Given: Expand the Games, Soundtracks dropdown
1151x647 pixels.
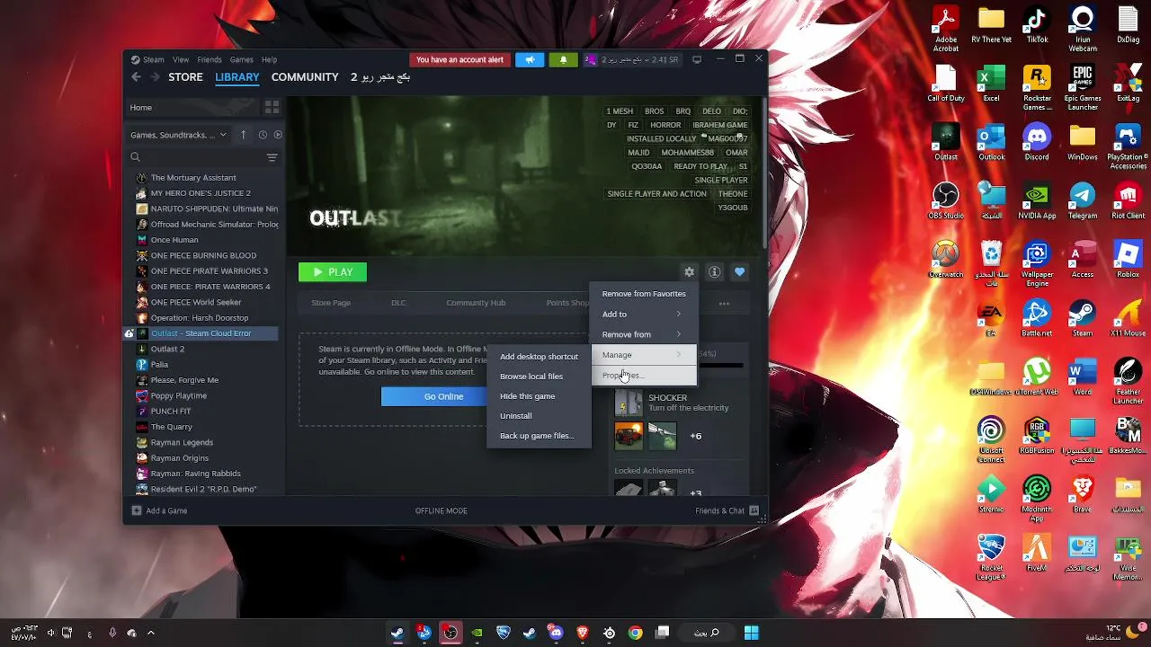Looking at the screenshot, I should click(x=179, y=135).
